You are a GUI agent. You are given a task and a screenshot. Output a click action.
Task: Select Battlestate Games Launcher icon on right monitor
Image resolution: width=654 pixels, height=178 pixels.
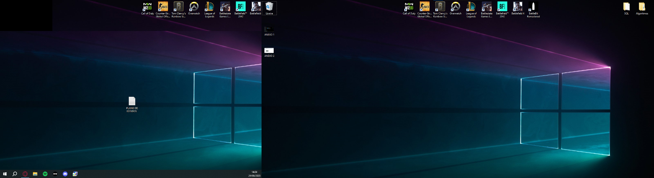[x=487, y=10]
